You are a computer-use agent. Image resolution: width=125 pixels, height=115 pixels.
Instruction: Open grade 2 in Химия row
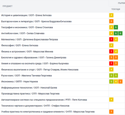(x=111, y=63)
